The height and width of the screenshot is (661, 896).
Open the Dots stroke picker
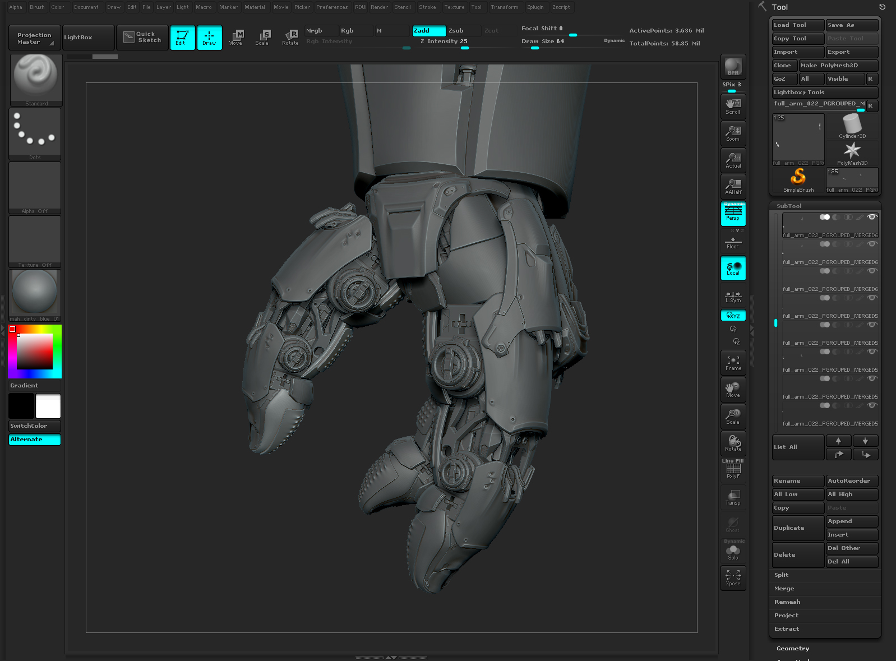pyautogui.click(x=35, y=134)
